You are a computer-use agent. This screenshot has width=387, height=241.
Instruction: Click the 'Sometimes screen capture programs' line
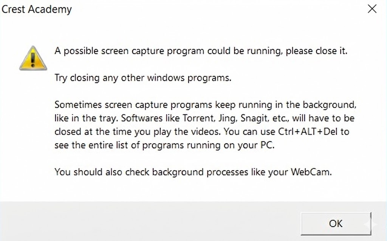(205, 104)
